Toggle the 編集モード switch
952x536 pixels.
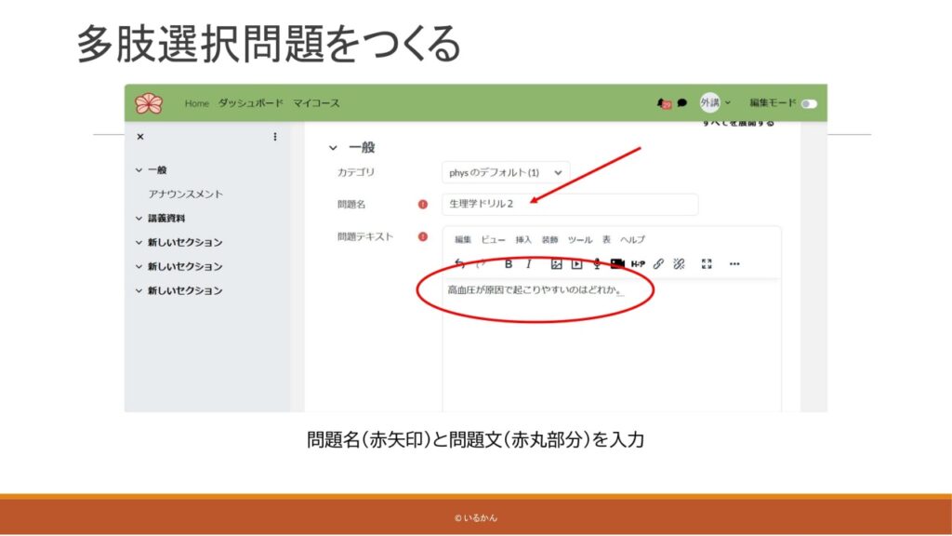[x=808, y=103]
